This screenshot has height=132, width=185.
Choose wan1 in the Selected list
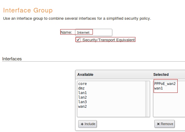[159, 88]
